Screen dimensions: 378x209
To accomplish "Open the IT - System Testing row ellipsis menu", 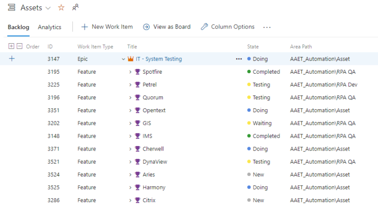I will click(239, 59).
